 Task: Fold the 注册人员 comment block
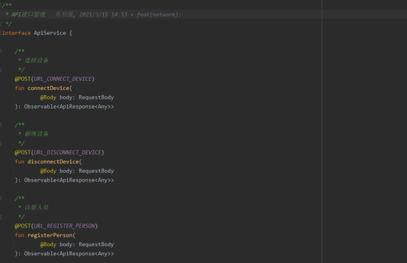[x=1, y=198]
